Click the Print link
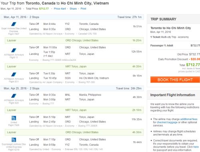The height and width of the screenshot is (152, 200). (83, 9)
